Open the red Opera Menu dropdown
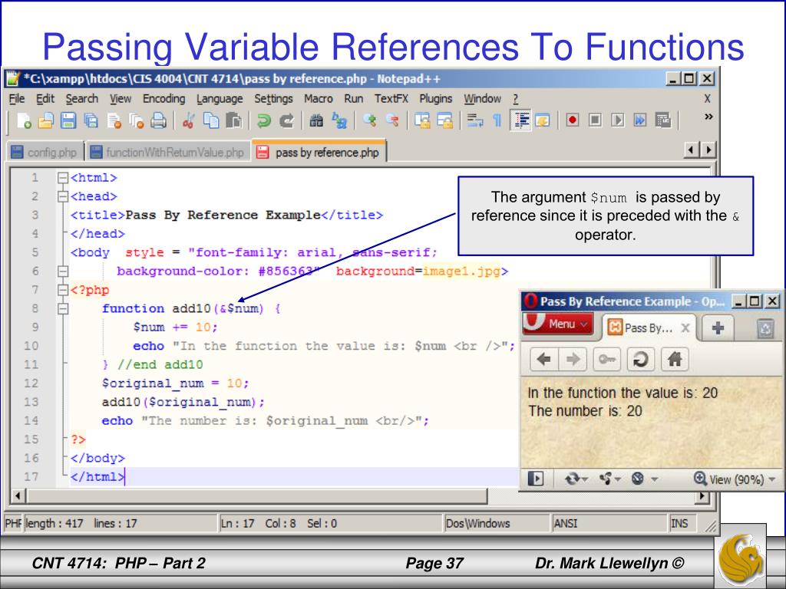The height and width of the screenshot is (589, 786). coord(558,324)
